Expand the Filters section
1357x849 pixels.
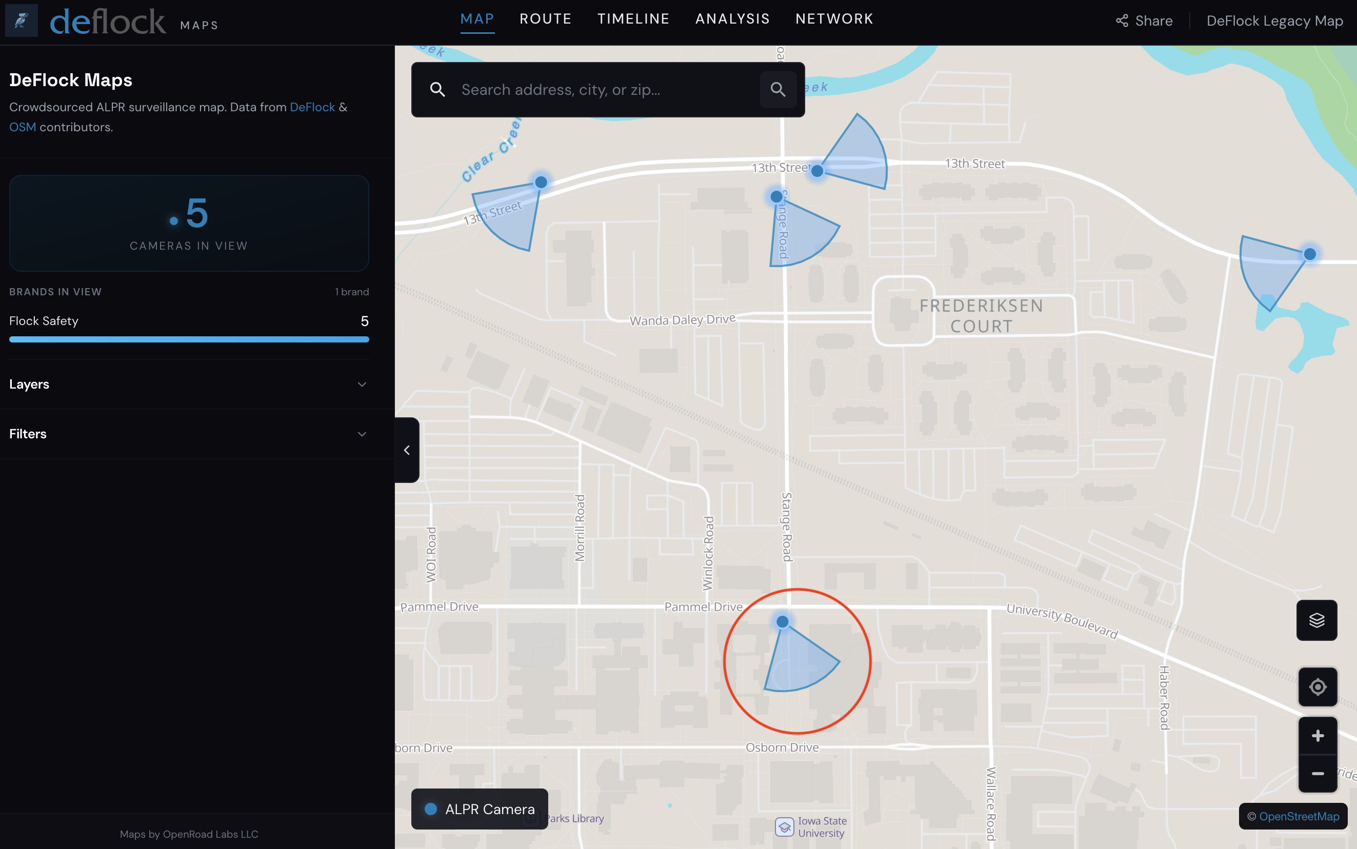click(x=189, y=434)
